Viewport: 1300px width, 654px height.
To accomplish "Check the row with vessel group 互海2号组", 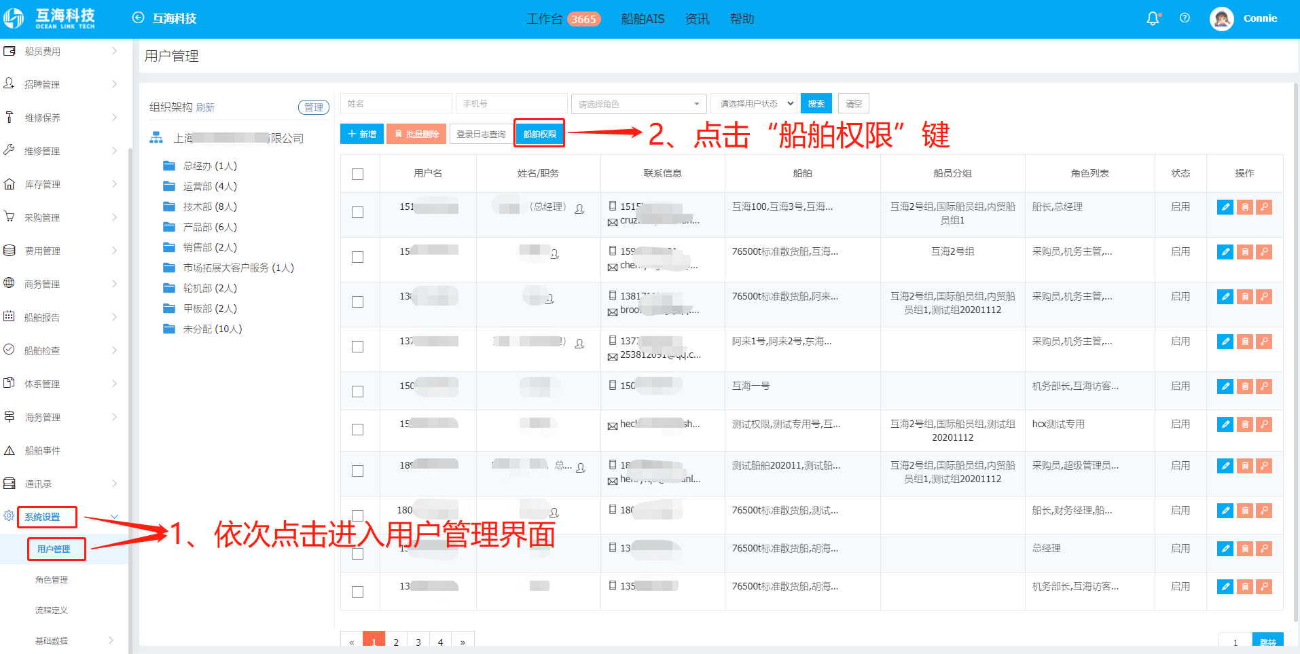I will (357, 257).
